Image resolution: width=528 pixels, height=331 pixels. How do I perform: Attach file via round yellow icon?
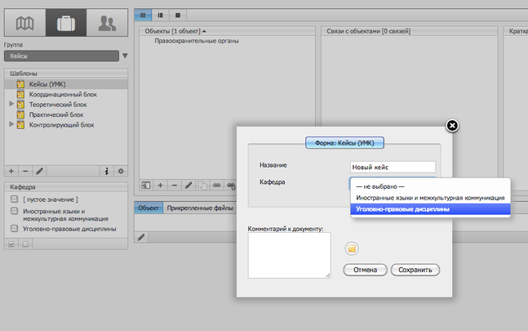tap(352, 248)
